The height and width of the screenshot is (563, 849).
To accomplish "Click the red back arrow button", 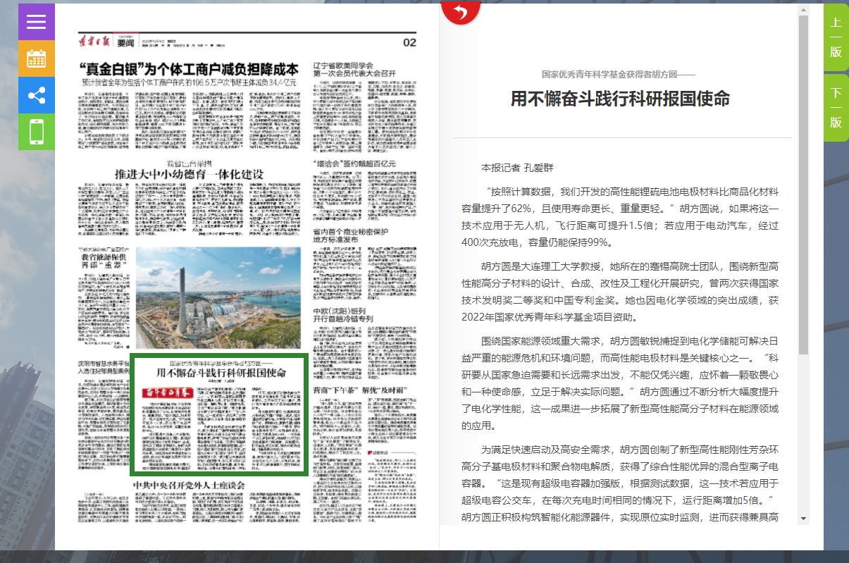I will 460,11.
